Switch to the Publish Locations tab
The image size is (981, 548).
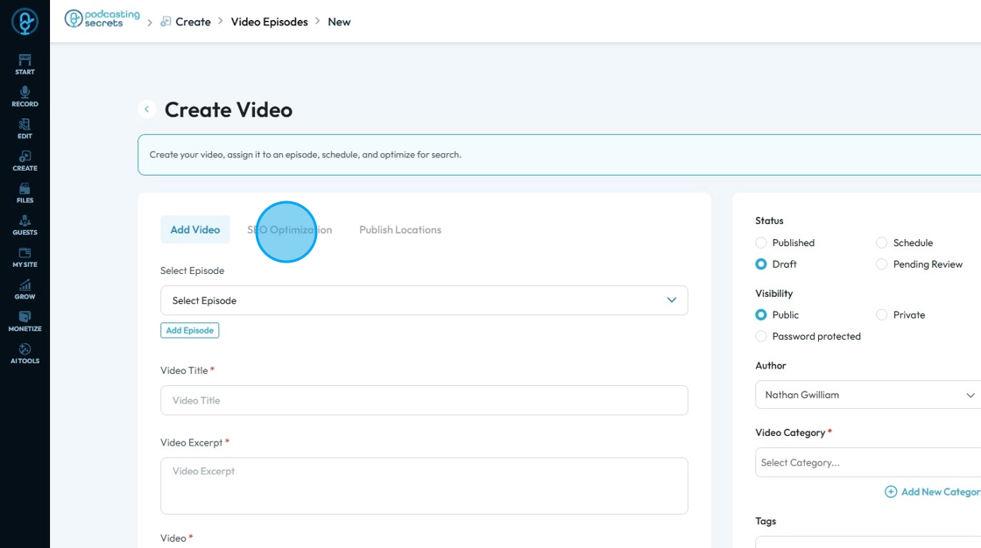pos(400,229)
